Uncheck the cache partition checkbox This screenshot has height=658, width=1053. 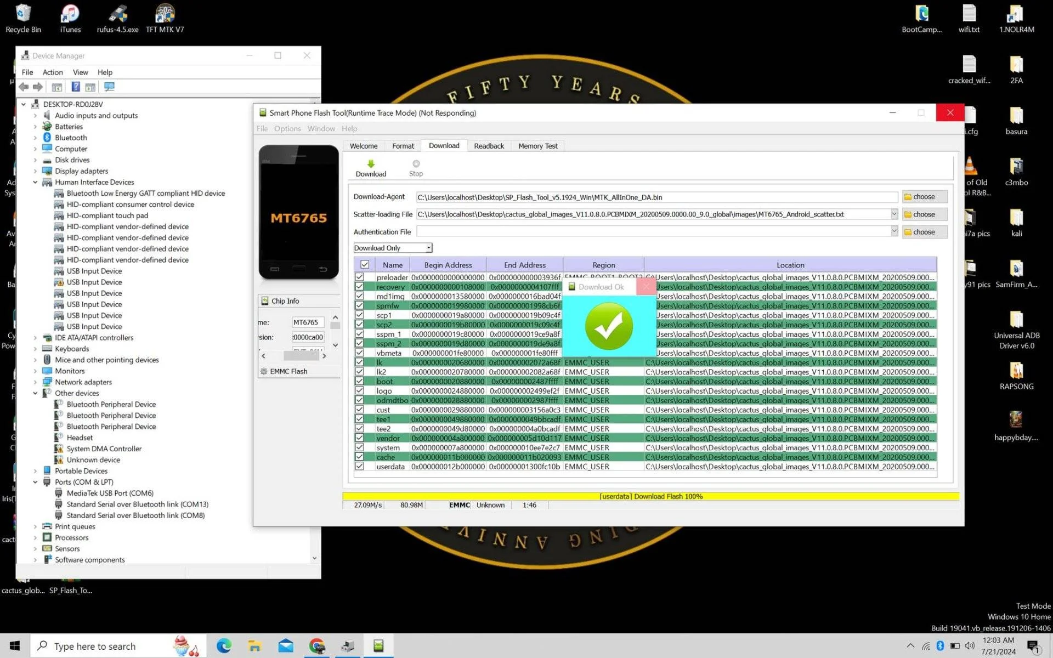tap(360, 457)
